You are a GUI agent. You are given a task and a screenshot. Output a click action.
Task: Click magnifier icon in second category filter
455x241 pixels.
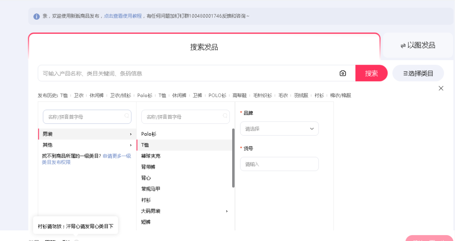point(225,116)
